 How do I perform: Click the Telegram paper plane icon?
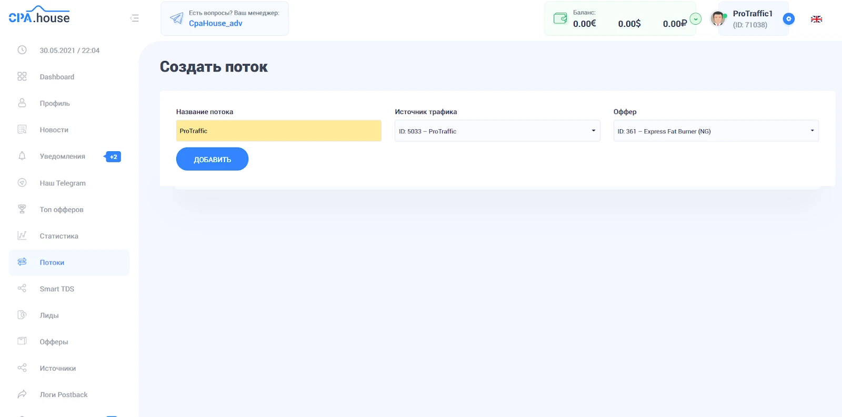point(177,18)
